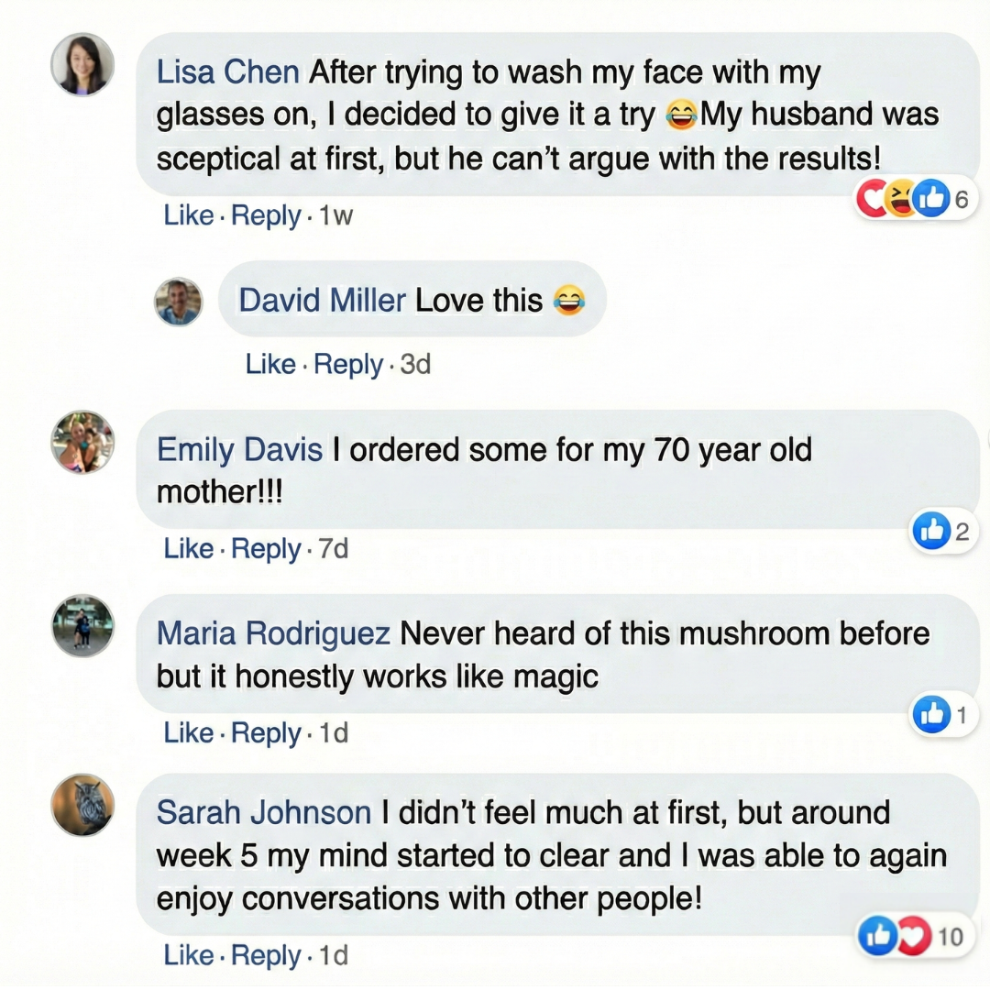
Task: Click thumbs-up reaction on Emily Davis's comment
Action: coord(931,532)
